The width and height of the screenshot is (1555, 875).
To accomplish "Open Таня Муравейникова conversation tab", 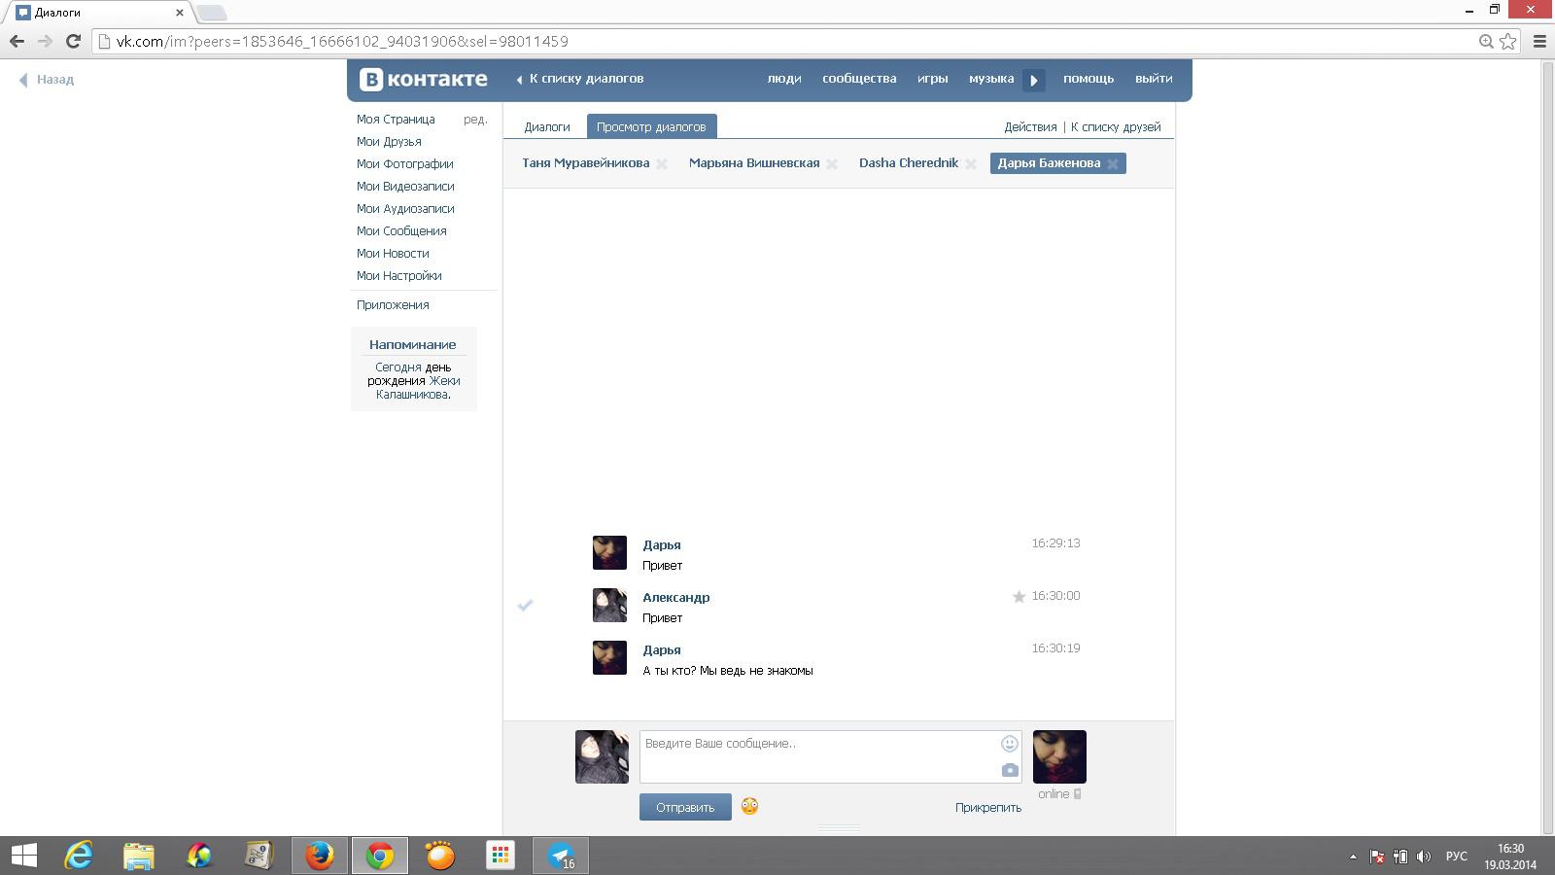I will (x=585, y=163).
